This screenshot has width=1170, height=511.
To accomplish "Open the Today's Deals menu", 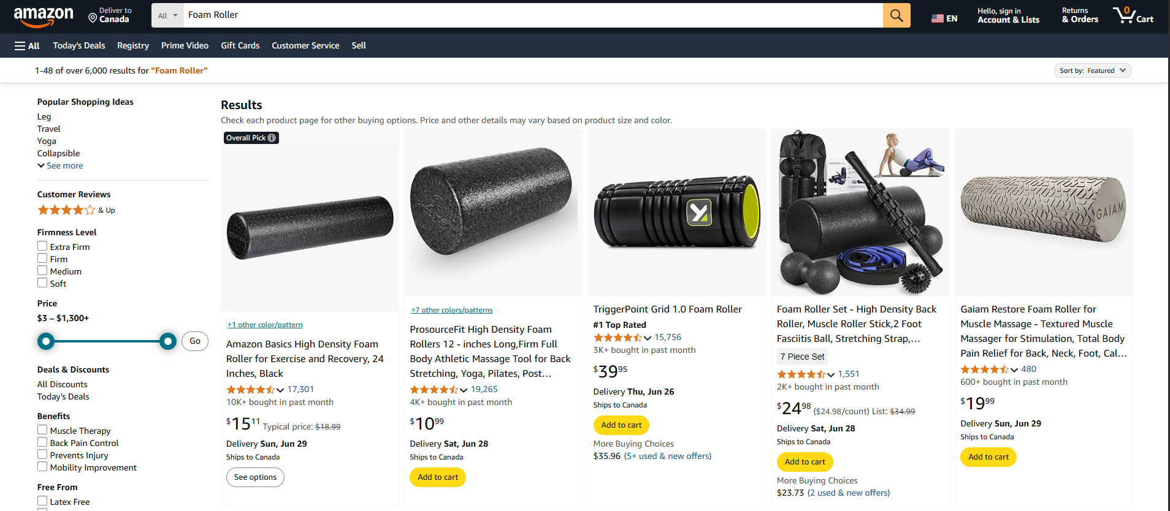I will pyautogui.click(x=78, y=45).
